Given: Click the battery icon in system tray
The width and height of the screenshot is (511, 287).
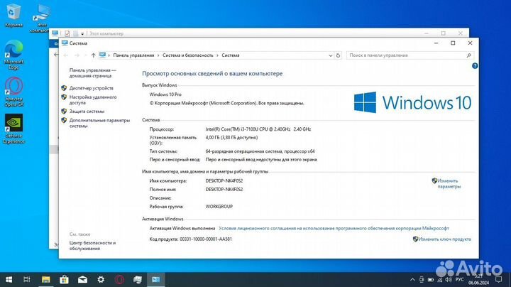Looking at the screenshot, I should [x=431, y=279].
